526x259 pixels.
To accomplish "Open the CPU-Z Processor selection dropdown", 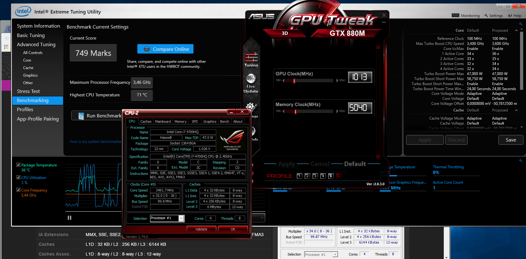I will point(181,218).
